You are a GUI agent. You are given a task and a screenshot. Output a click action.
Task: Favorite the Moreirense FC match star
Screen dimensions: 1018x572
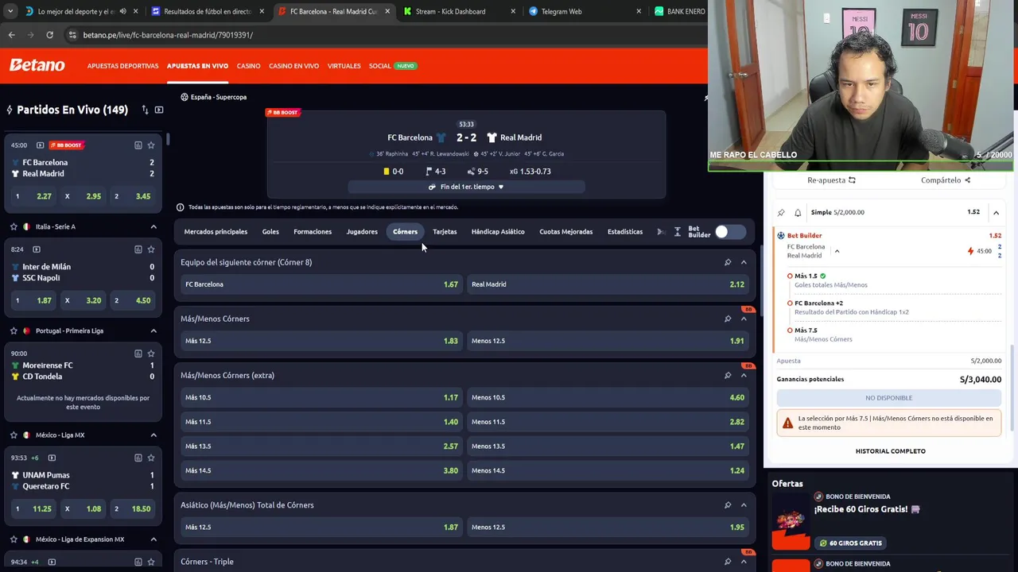pyautogui.click(x=151, y=354)
